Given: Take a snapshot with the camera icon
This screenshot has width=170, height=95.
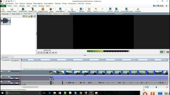Looking at the screenshot, I should click(168, 52).
